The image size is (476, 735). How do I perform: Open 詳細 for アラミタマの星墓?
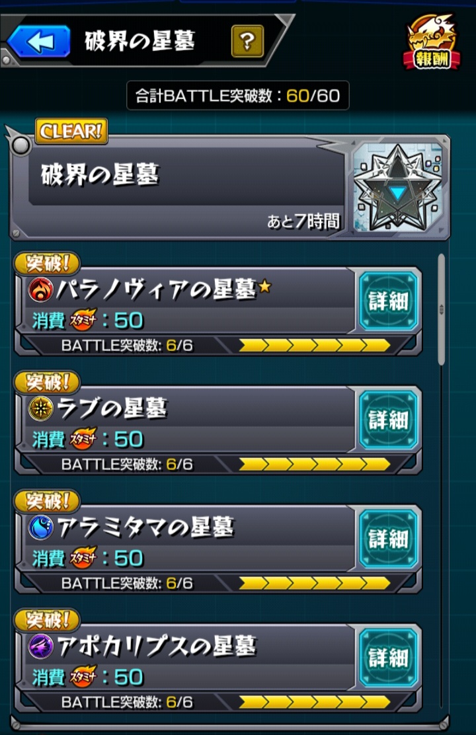[388, 539]
